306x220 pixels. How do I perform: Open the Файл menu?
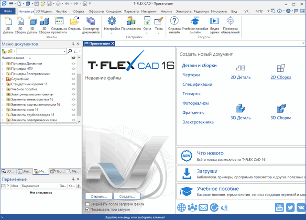(x=9, y=10)
